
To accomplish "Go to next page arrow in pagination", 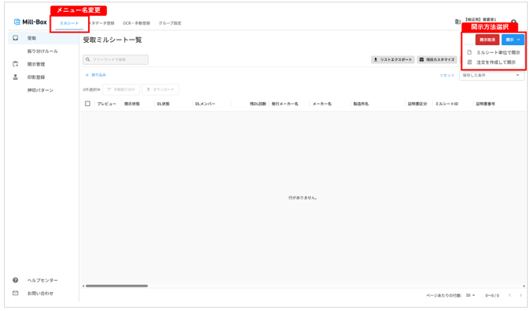I will pyautogui.click(x=521, y=295).
